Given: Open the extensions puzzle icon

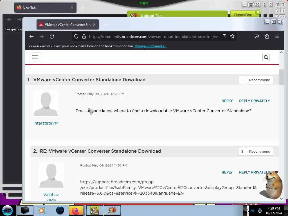Looking at the screenshot, I should (x=267, y=36).
